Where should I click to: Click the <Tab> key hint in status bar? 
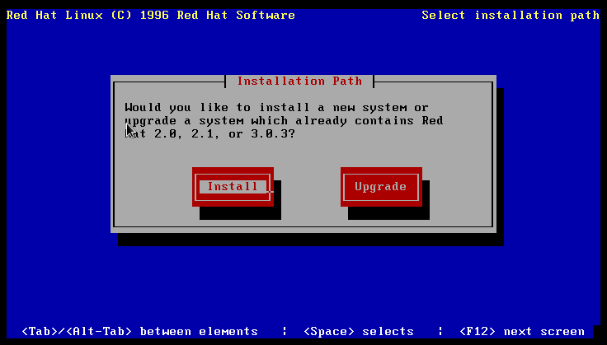(39, 331)
